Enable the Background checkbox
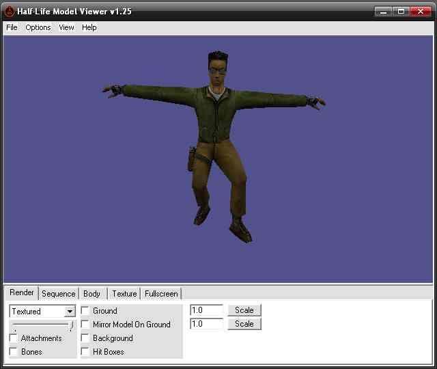Screen dimensions: 437x369 [x=85, y=338]
